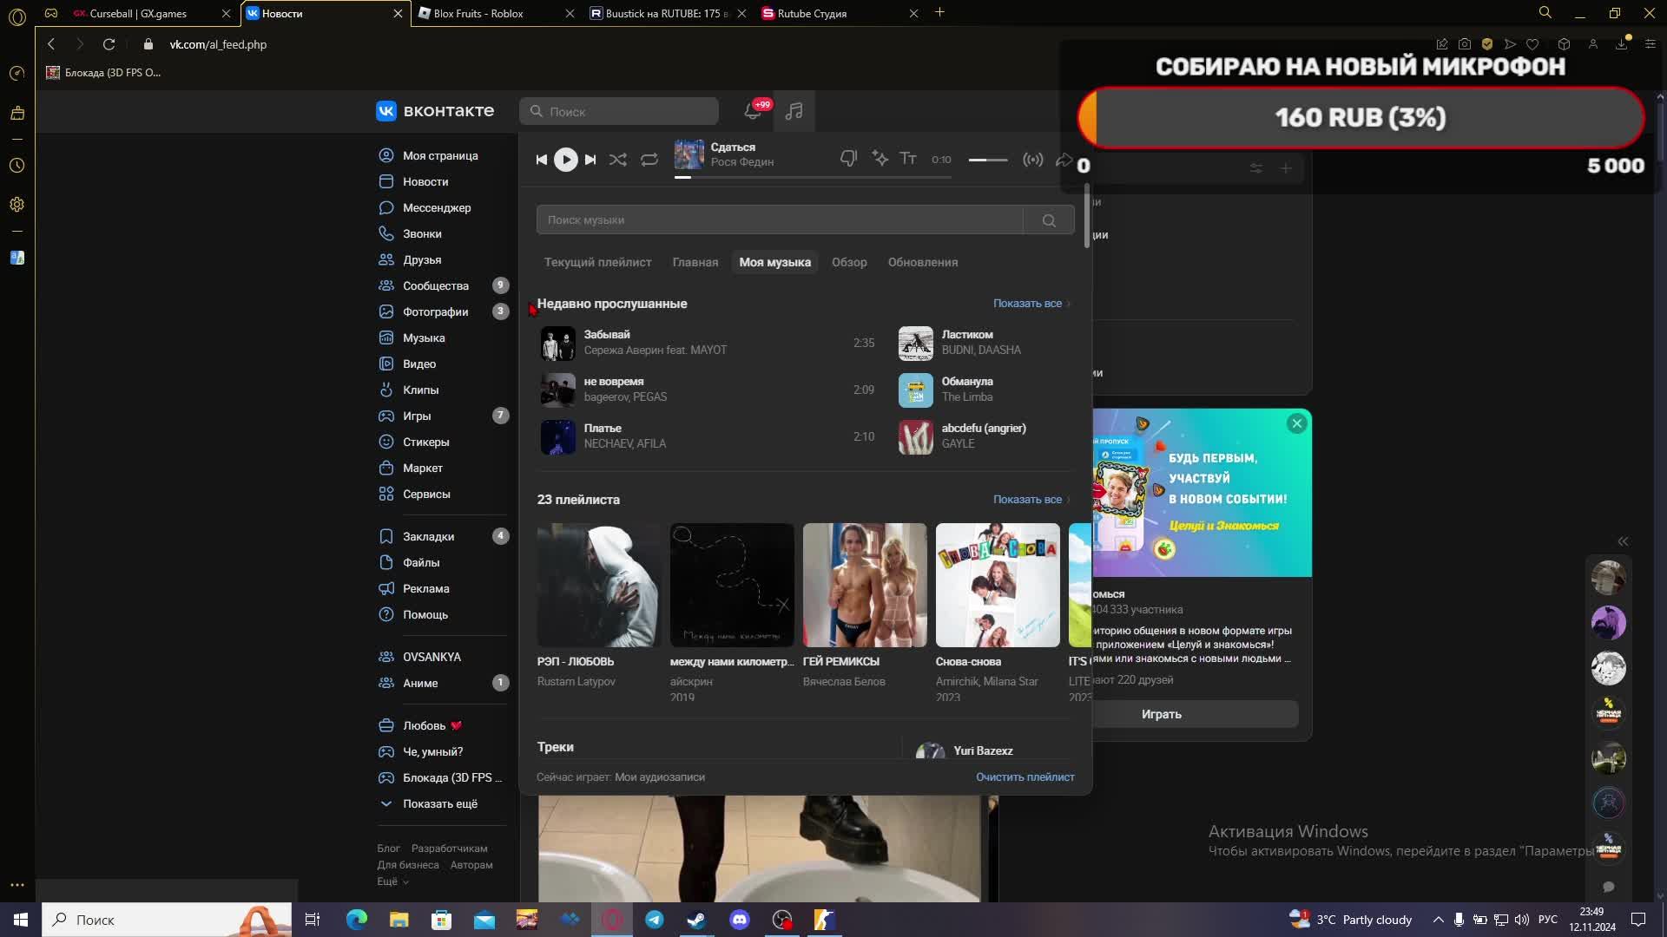Open the Ещё footer dropdown
This screenshot has height=937, width=1667.
[x=392, y=881]
